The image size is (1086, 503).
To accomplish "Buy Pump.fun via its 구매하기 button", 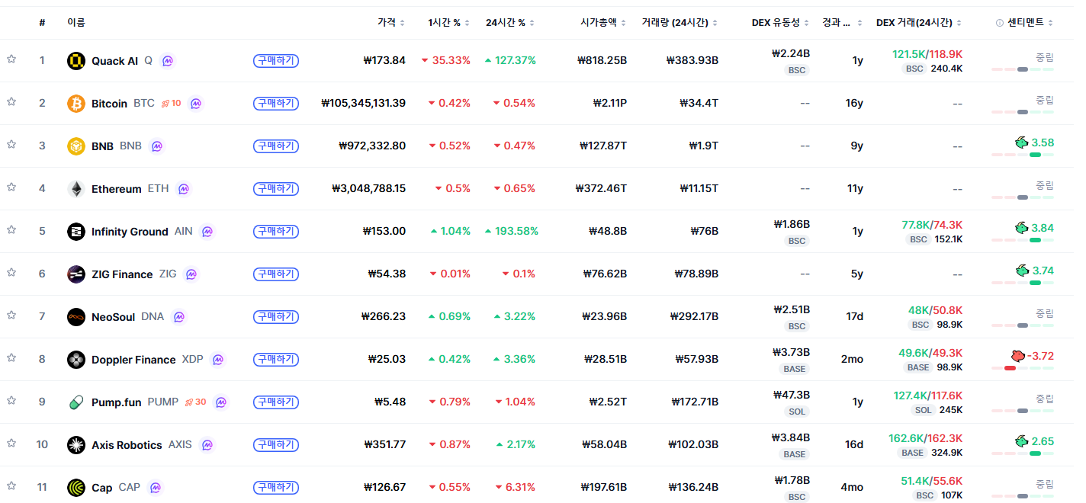I will pyautogui.click(x=276, y=402).
